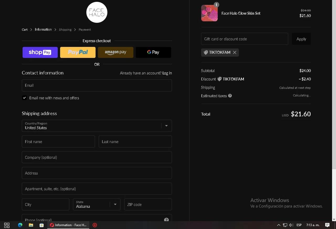Select the Information breadcrumb step

43,30
